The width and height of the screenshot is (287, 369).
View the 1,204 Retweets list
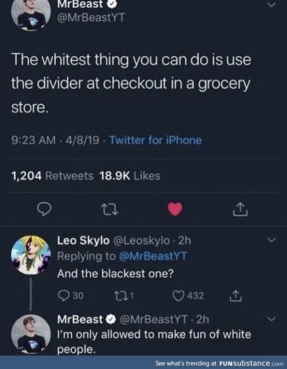tap(52, 176)
